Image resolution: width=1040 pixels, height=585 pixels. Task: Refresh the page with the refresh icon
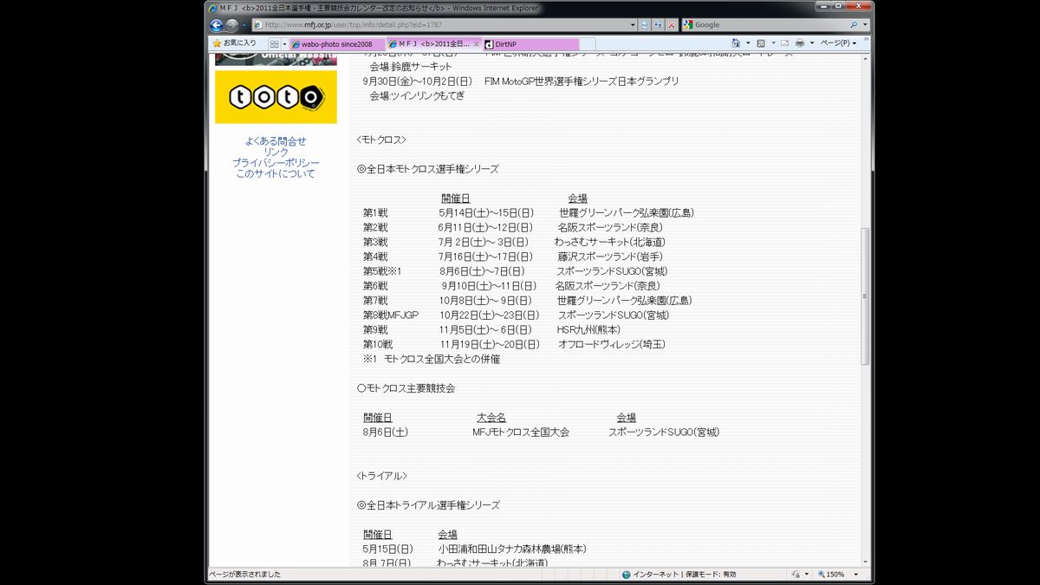659,25
